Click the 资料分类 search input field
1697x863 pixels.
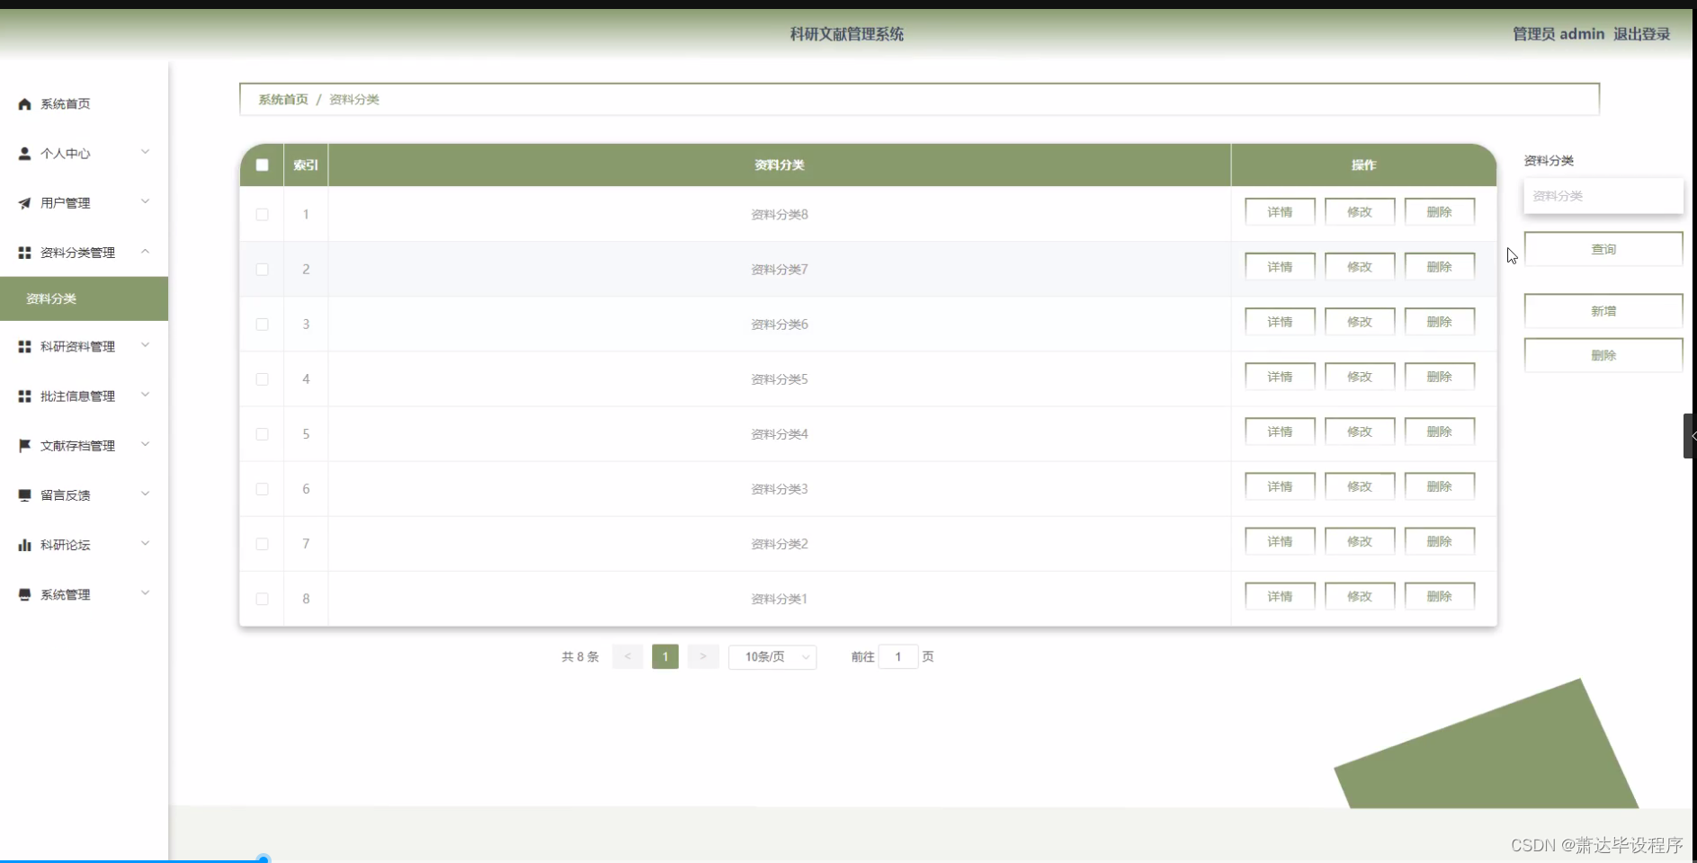pos(1603,196)
